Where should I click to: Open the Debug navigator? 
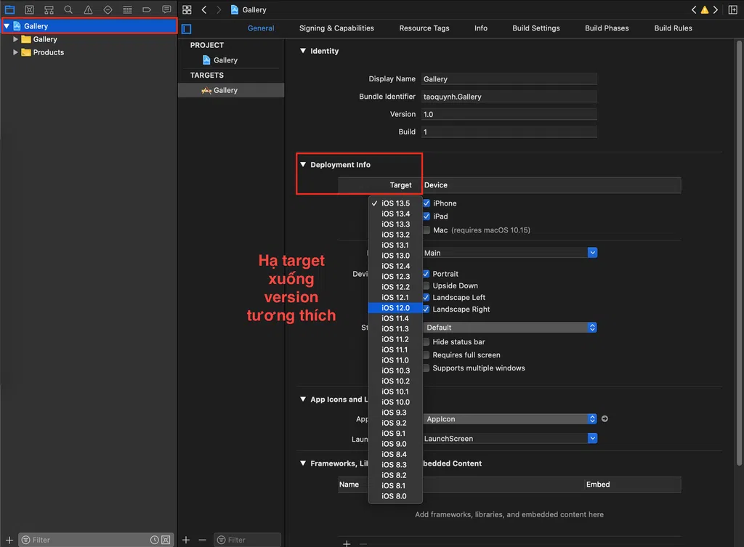(x=127, y=9)
